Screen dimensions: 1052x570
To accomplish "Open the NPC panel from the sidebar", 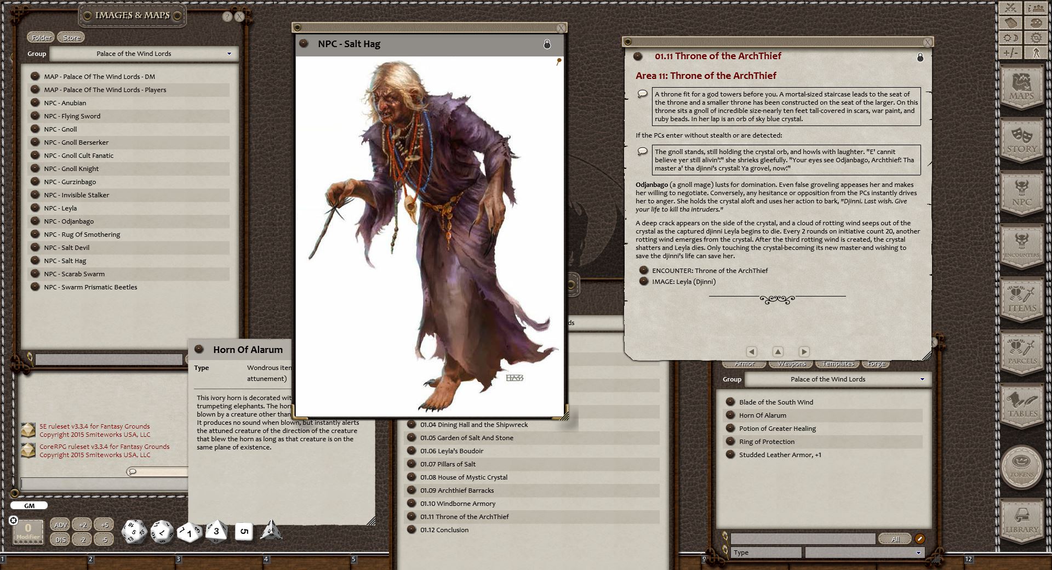I will coord(1022,193).
